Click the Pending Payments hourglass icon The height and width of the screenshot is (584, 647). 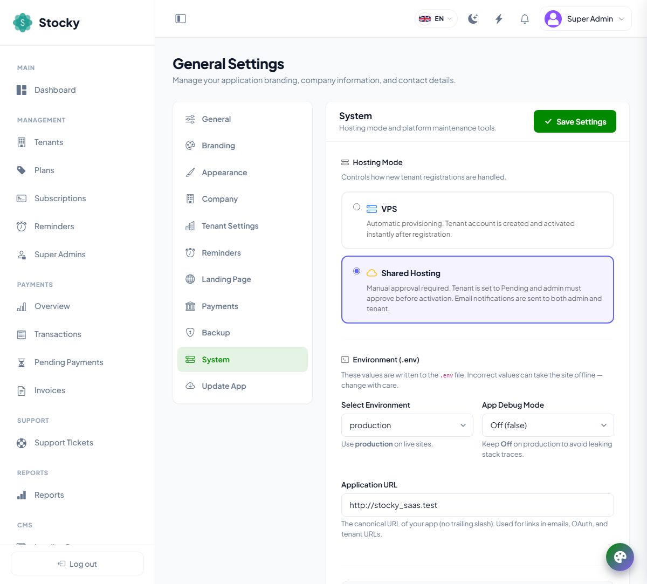click(22, 362)
